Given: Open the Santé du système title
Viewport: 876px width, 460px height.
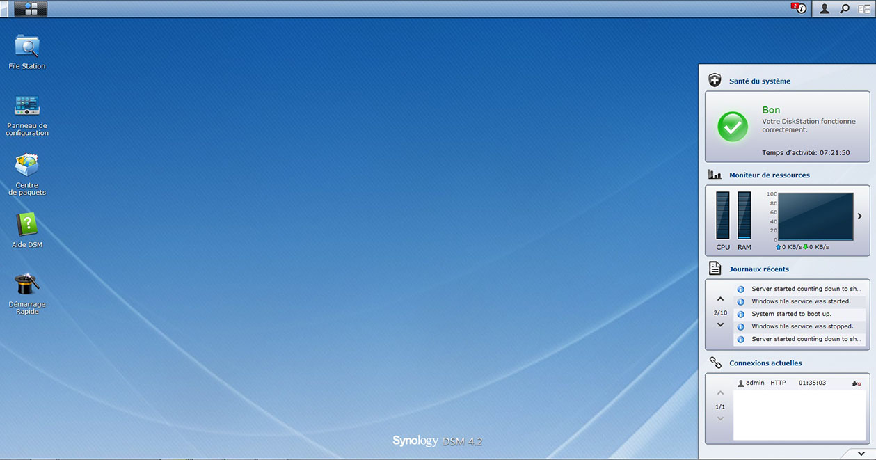Looking at the screenshot, I should [x=760, y=81].
